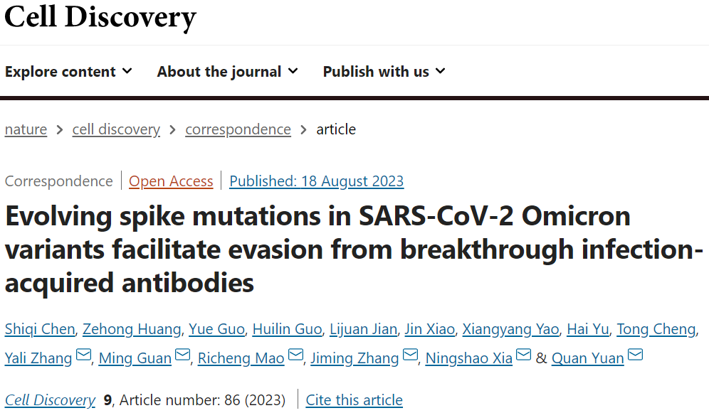Expand the Explore content menu

[x=68, y=72]
